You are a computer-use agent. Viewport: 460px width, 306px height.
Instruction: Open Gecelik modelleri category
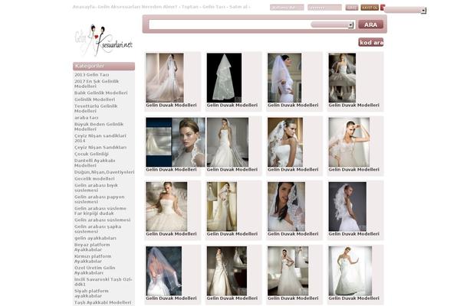pos(94,178)
